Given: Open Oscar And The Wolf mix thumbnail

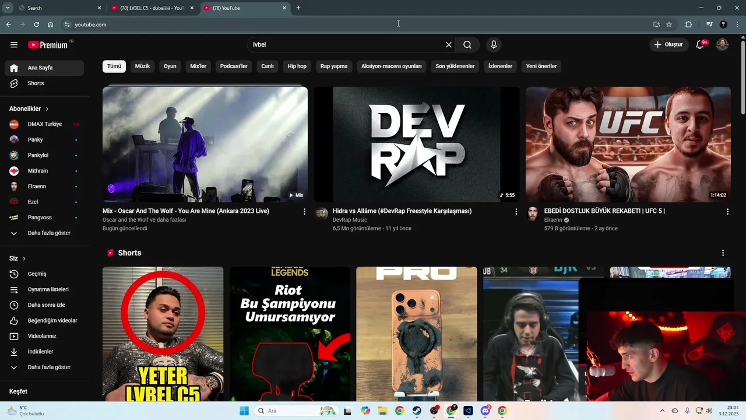Looking at the screenshot, I should tap(205, 145).
